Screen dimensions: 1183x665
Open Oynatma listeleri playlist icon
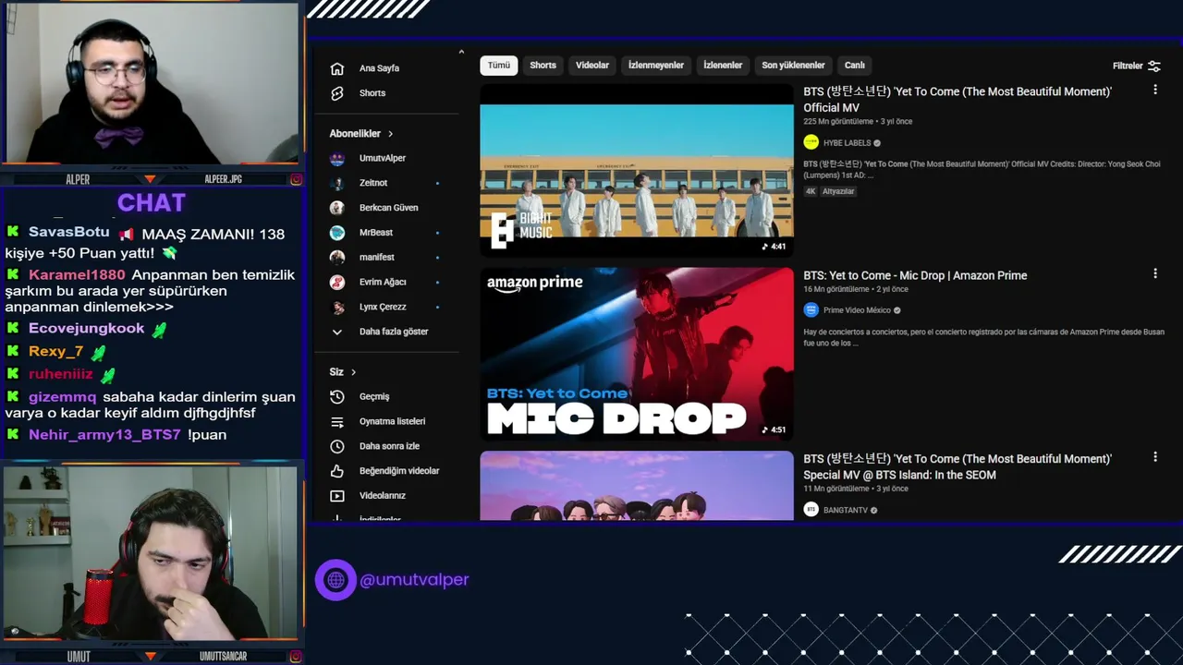tap(337, 421)
